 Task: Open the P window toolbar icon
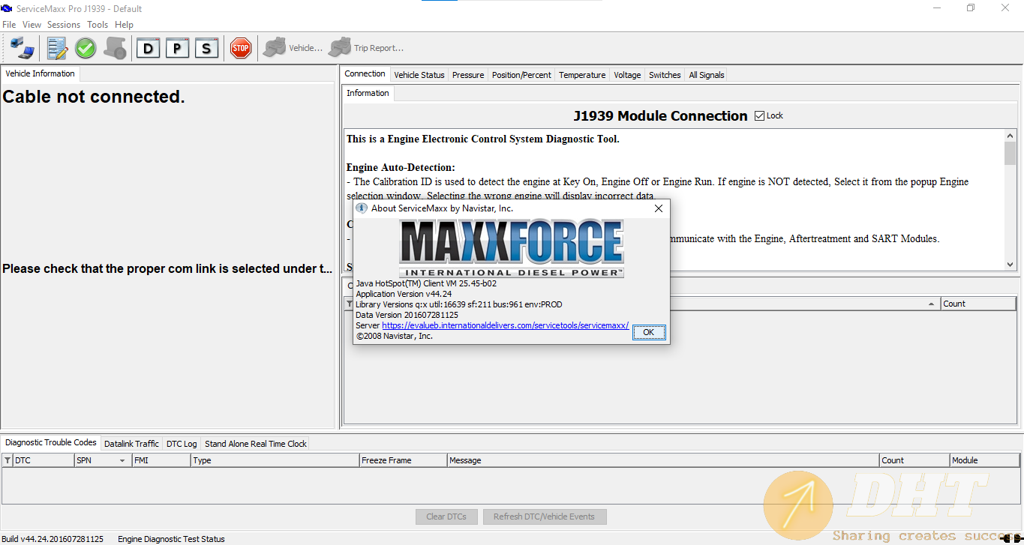(177, 48)
